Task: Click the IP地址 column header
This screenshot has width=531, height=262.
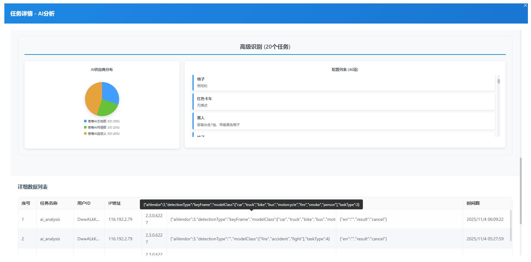Action: click(114, 203)
